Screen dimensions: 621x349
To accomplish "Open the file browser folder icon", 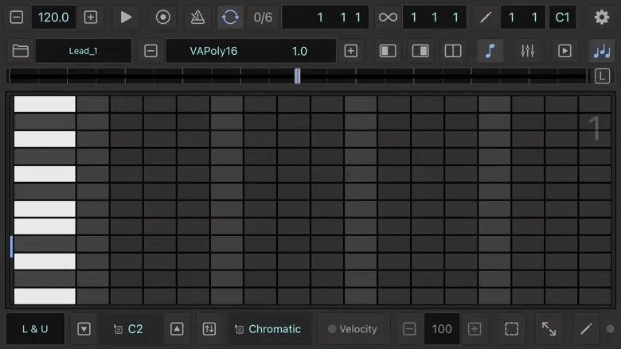I will 21,51.
